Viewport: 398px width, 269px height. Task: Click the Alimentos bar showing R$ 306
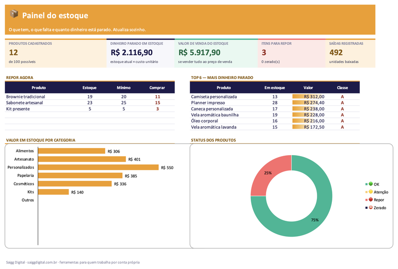coord(72,151)
